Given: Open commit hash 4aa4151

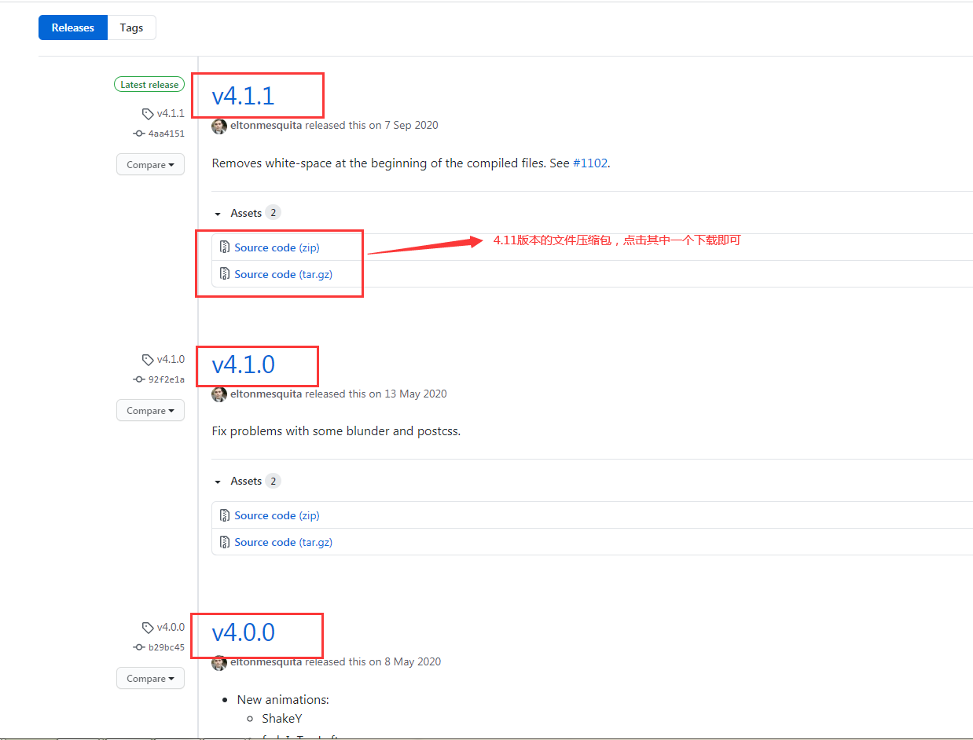Looking at the screenshot, I should tap(166, 134).
